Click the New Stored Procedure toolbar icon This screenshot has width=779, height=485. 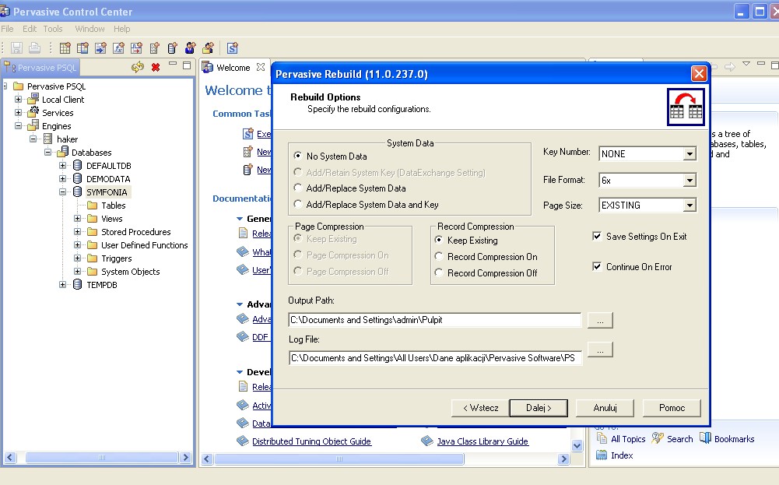point(100,47)
